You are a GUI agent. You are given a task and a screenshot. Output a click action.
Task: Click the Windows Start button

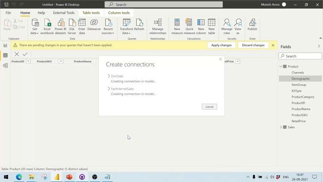click(x=6, y=177)
